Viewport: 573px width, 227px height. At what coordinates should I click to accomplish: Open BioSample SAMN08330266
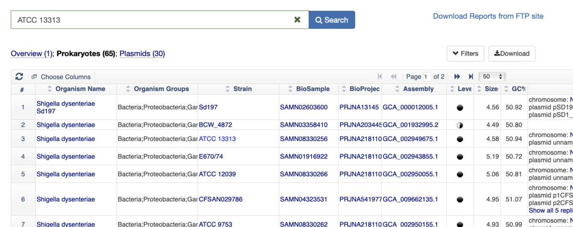pos(304,174)
